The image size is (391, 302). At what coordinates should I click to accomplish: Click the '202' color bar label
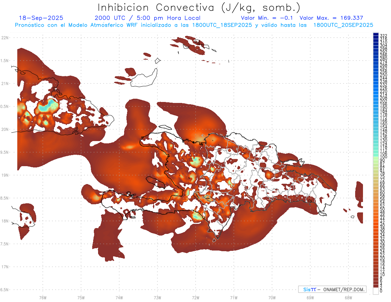click(x=384, y=101)
